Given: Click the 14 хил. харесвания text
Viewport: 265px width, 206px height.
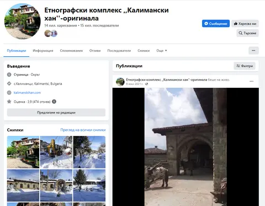Looking at the screenshot, I should coord(61,25).
